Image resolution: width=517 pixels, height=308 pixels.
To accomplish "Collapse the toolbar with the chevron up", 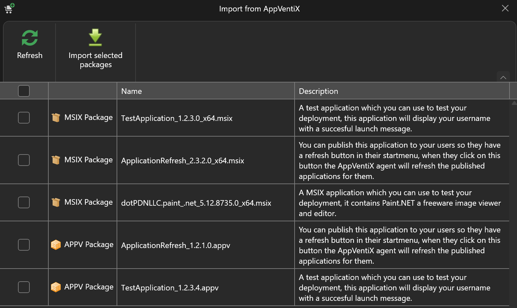I will click(503, 78).
